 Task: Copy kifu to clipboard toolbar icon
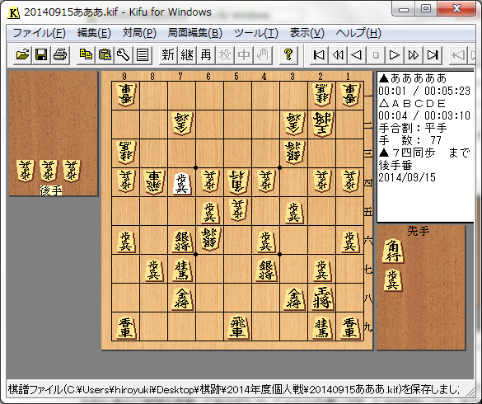coord(86,55)
